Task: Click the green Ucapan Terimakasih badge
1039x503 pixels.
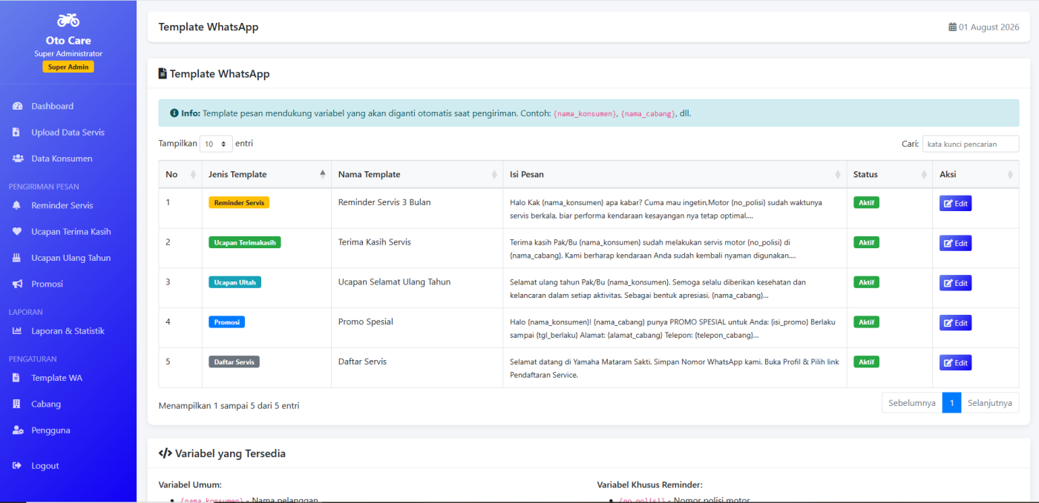Action: click(245, 242)
